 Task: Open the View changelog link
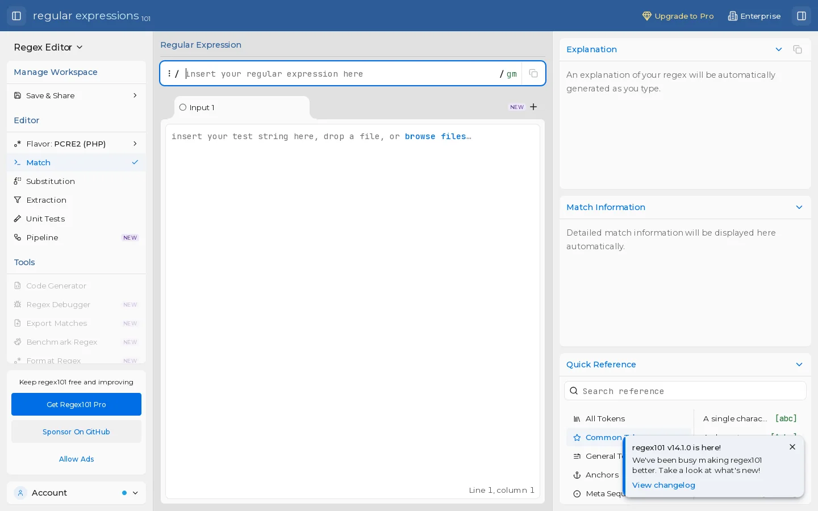click(663, 485)
